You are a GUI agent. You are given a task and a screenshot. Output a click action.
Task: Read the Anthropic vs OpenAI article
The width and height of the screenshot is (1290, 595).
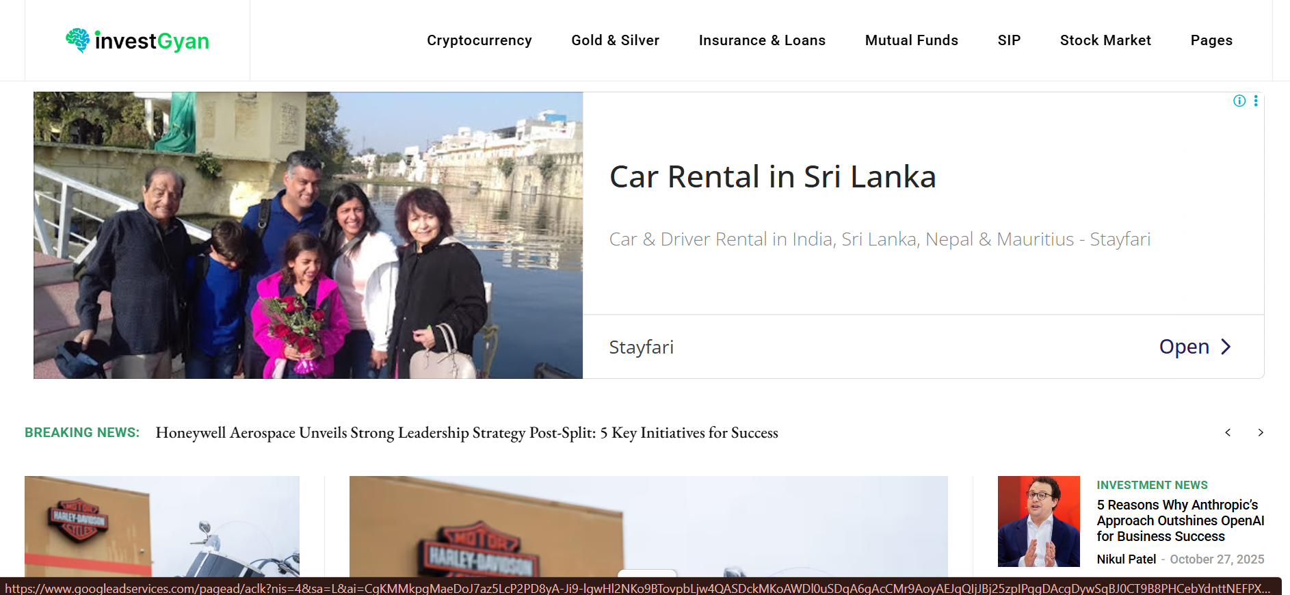click(1180, 520)
